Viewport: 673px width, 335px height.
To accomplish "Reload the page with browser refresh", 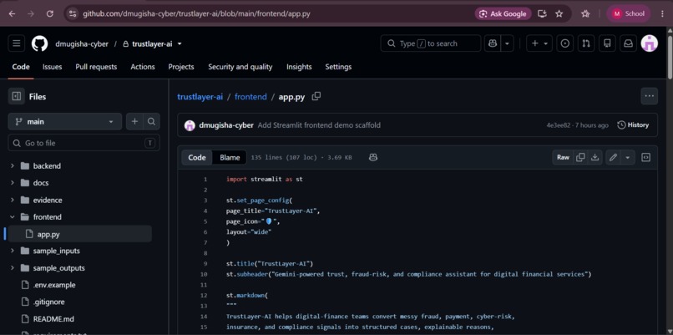I will [x=50, y=13].
